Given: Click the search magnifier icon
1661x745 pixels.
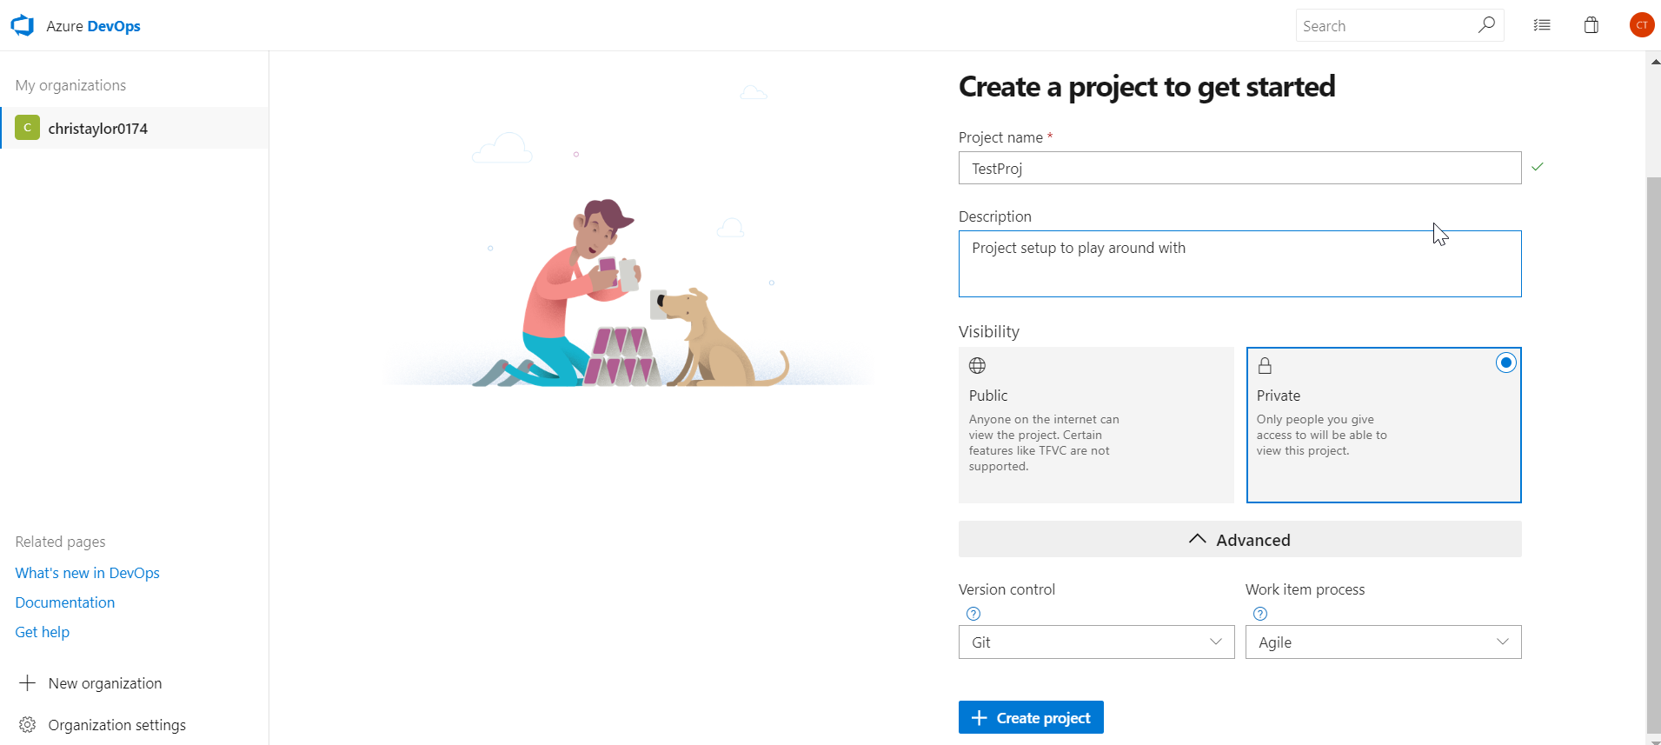Looking at the screenshot, I should (1486, 25).
